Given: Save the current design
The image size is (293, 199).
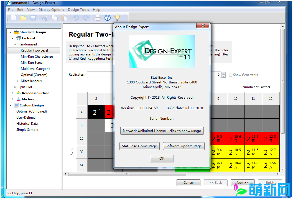Looking at the screenshot, I should point(33,18).
